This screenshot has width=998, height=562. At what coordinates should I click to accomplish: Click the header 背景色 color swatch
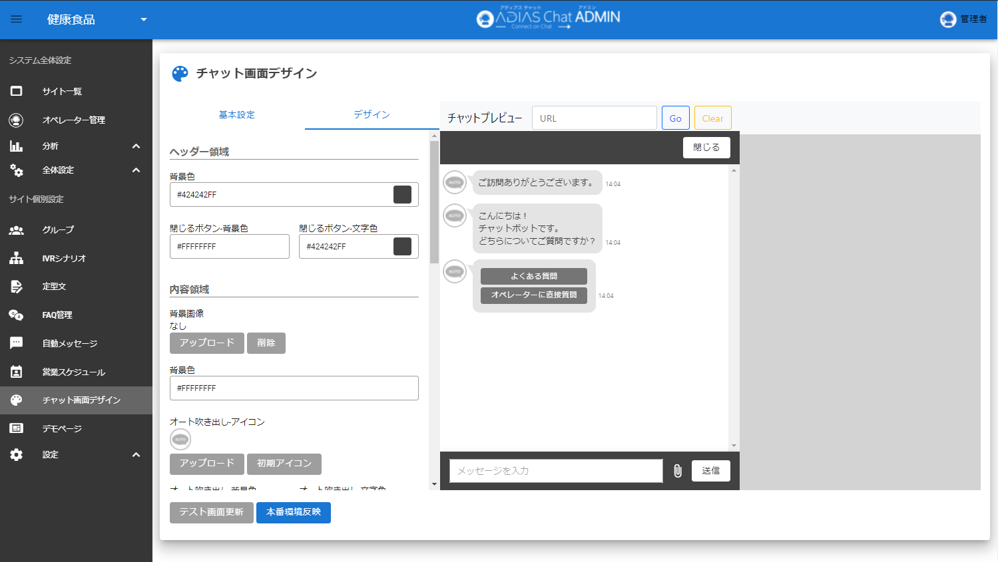[402, 195]
